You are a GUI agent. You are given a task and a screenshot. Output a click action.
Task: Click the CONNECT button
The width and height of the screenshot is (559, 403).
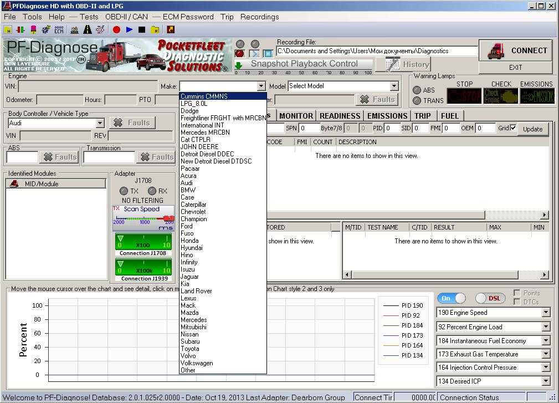515,50
